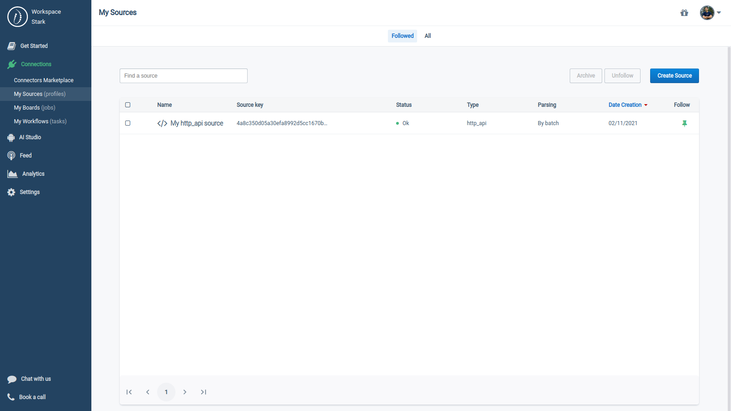Open the AI Studio menu label
This screenshot has height=411, width=731.
(30, 137)
